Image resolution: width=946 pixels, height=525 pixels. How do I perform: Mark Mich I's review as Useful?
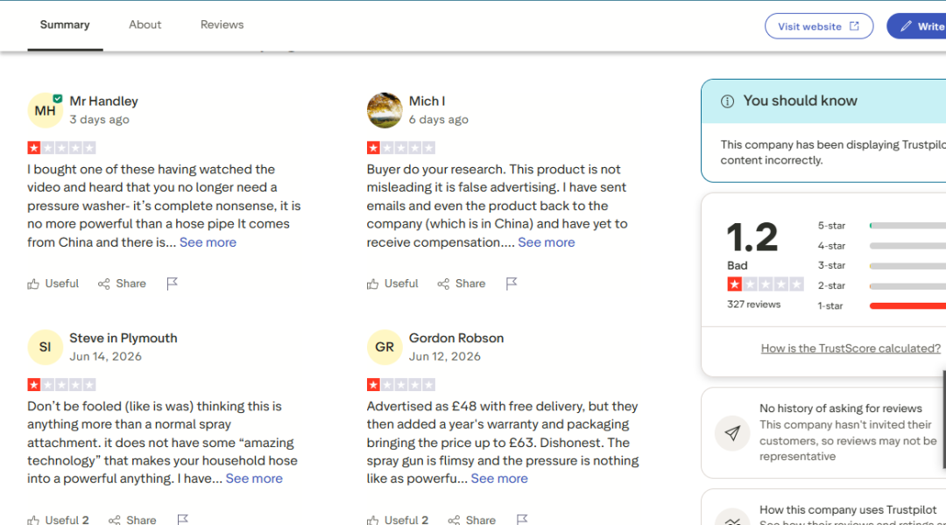pyautogui.click(x=392, y=283)
